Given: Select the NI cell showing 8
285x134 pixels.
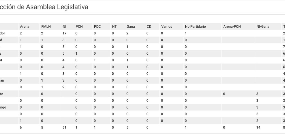Looking at the screenshot, I should coord(63,40).
